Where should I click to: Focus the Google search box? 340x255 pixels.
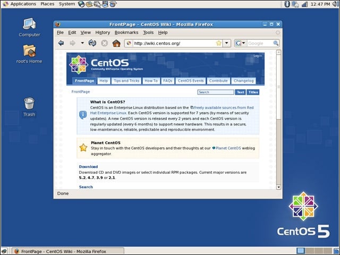click(260, 44)
